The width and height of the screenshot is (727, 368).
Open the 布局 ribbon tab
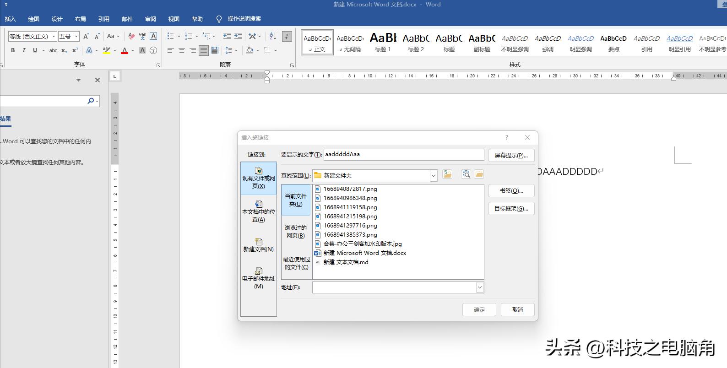80,19
